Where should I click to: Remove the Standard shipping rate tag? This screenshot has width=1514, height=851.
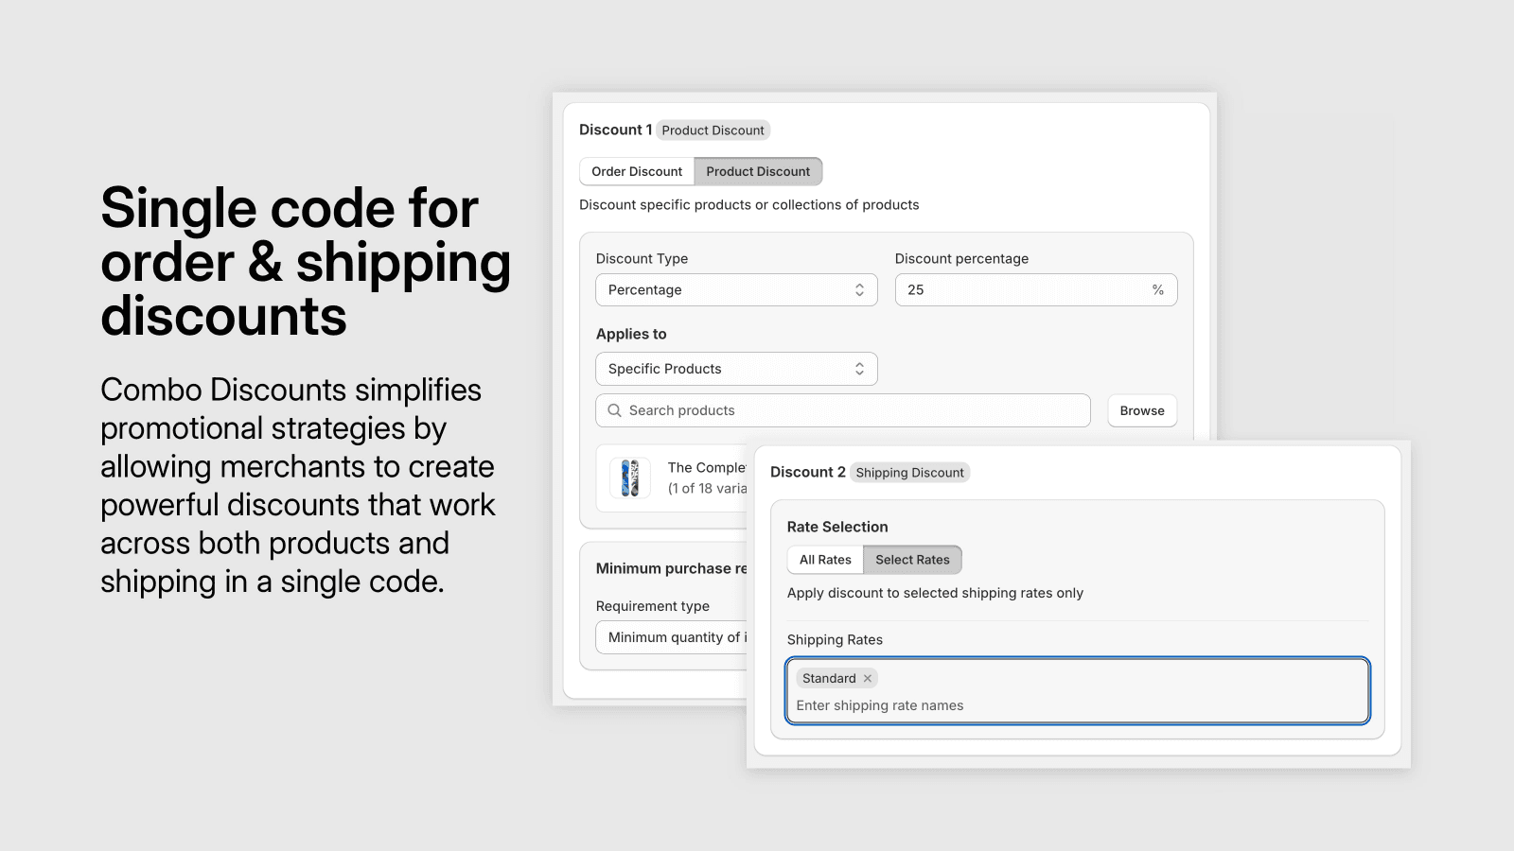click(867, 678)
